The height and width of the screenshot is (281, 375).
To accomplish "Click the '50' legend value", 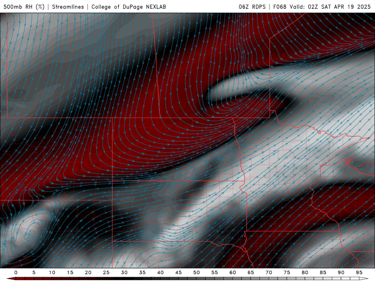I will click(196, 273).
